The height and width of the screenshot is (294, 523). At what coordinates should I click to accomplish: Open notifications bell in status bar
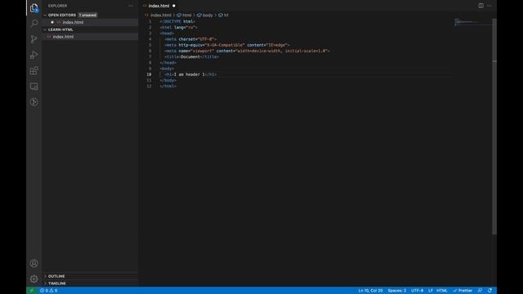click(489, 291)
